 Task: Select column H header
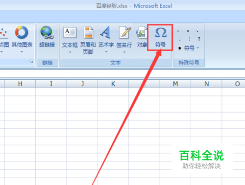tap(20, 84)
